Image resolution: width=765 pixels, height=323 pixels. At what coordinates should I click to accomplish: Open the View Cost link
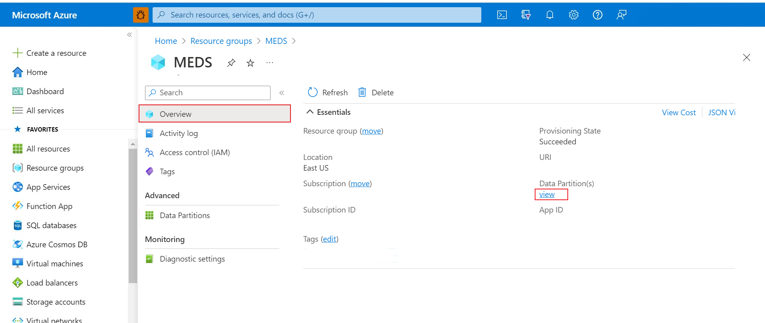point(679,112)
